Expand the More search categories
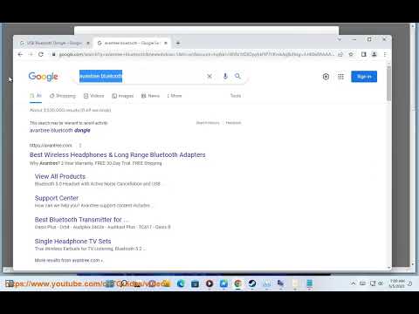Viewport: 419px width, 314px height. 175,96
